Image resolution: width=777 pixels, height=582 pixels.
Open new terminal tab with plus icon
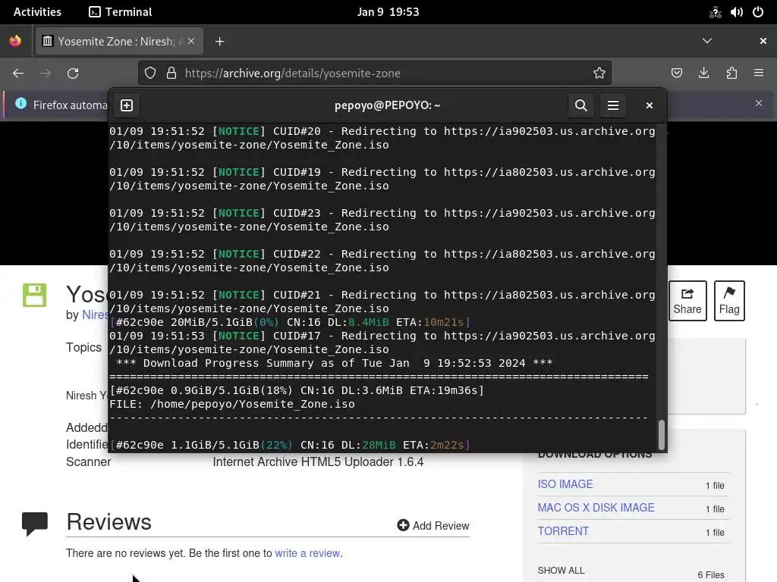tap(127, 105)
